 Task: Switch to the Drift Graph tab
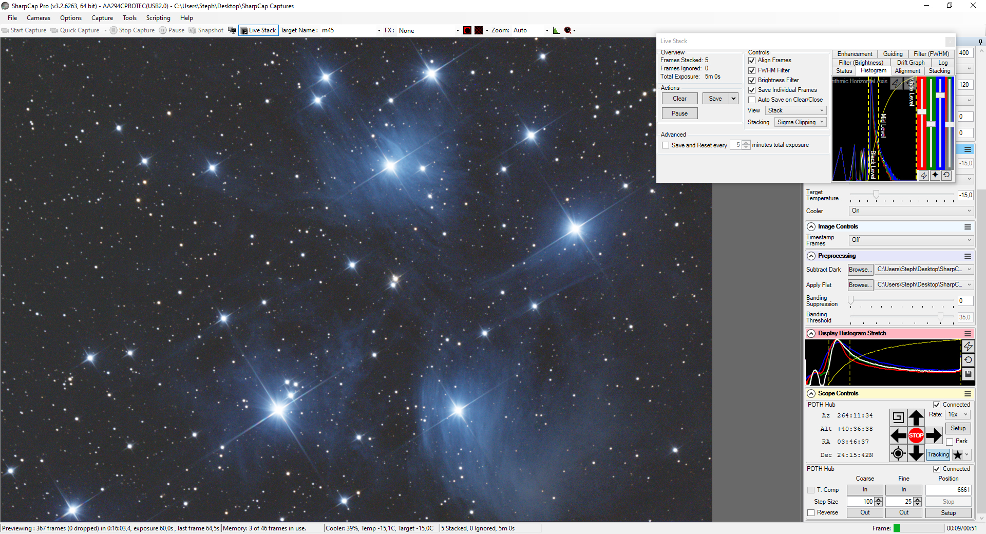(911, 63)
